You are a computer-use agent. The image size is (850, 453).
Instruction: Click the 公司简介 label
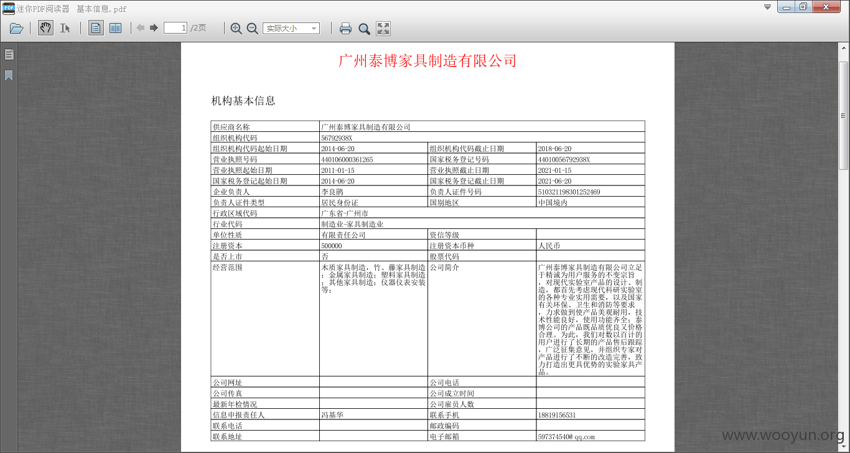coord(444,268)
